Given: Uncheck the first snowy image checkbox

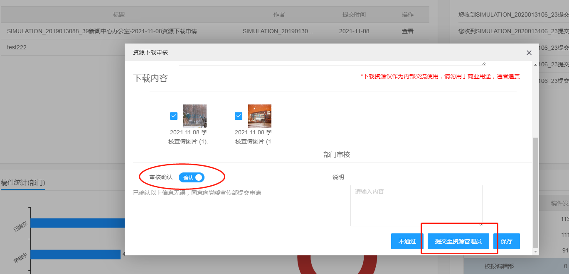Looking at the screenshot, I should (174, 116).
